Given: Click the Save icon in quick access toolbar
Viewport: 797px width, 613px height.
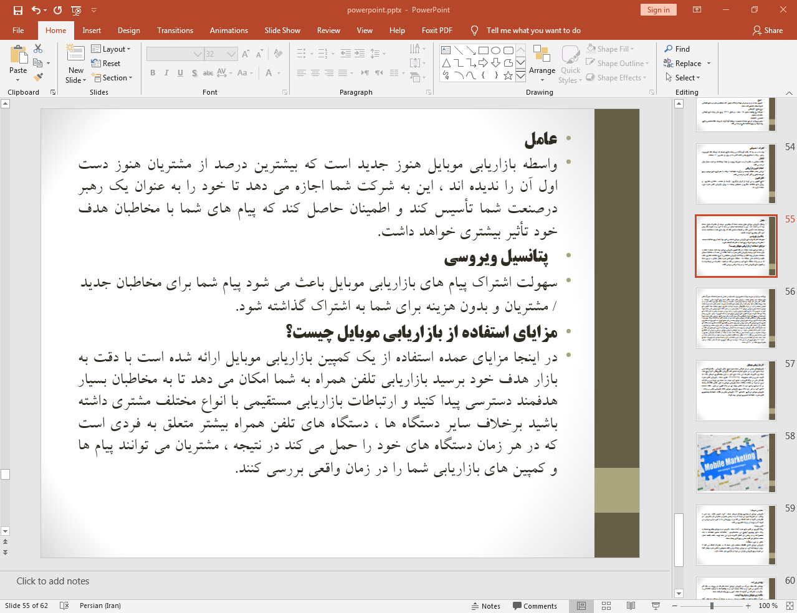Looking at the screenshot, I should tap(18, 10).
